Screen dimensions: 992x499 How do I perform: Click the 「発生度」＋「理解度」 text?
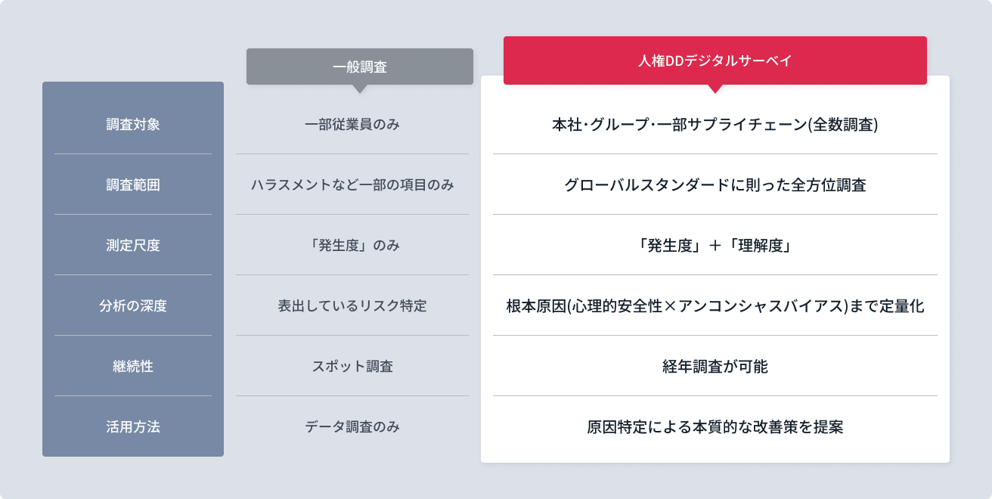pos(715,245)
